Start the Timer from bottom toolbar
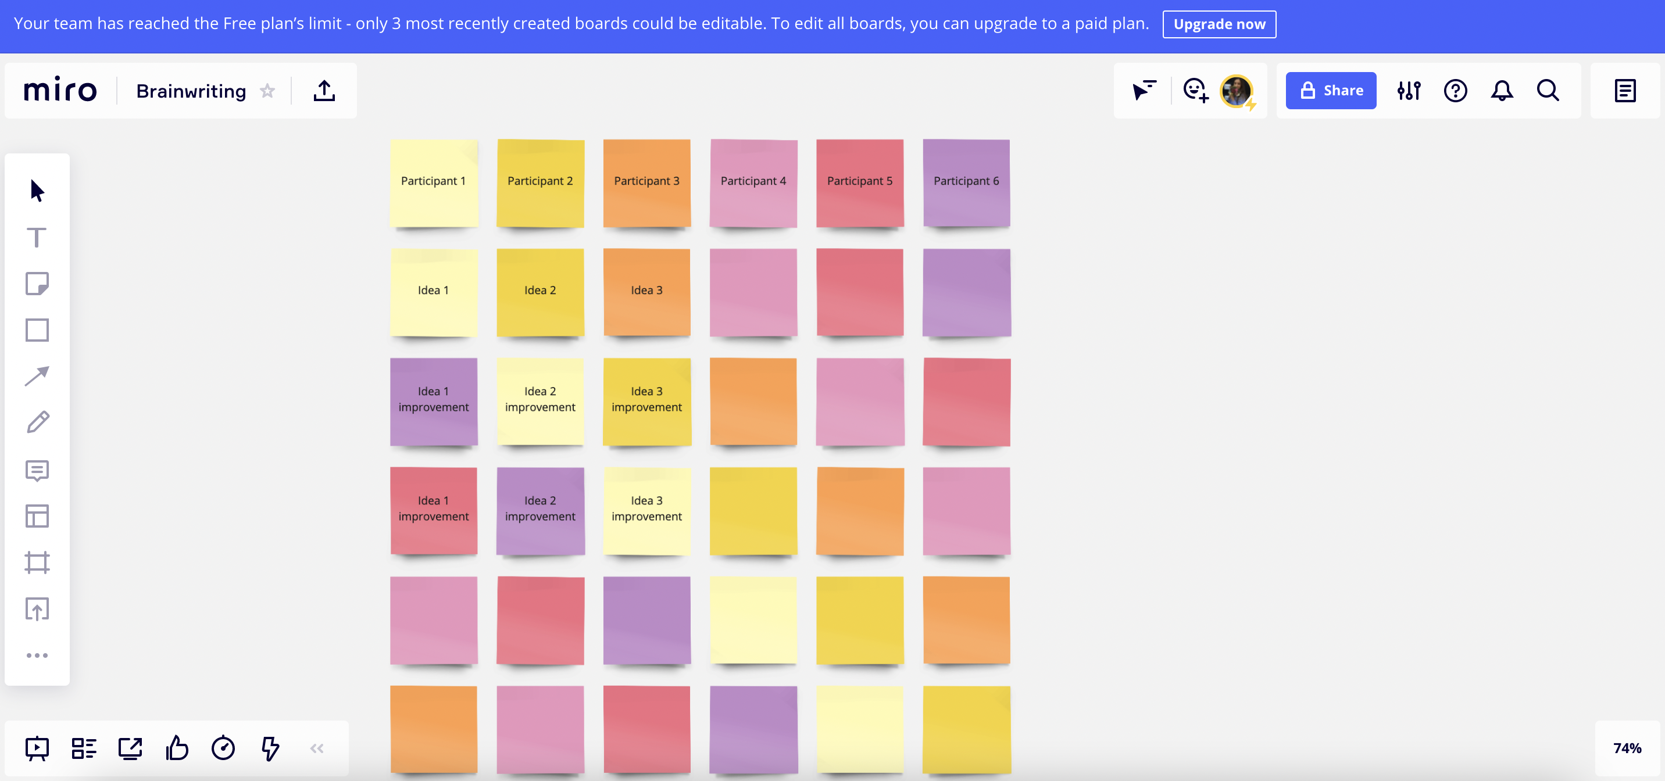The image size is (1665, 781). tap(223, 748)
